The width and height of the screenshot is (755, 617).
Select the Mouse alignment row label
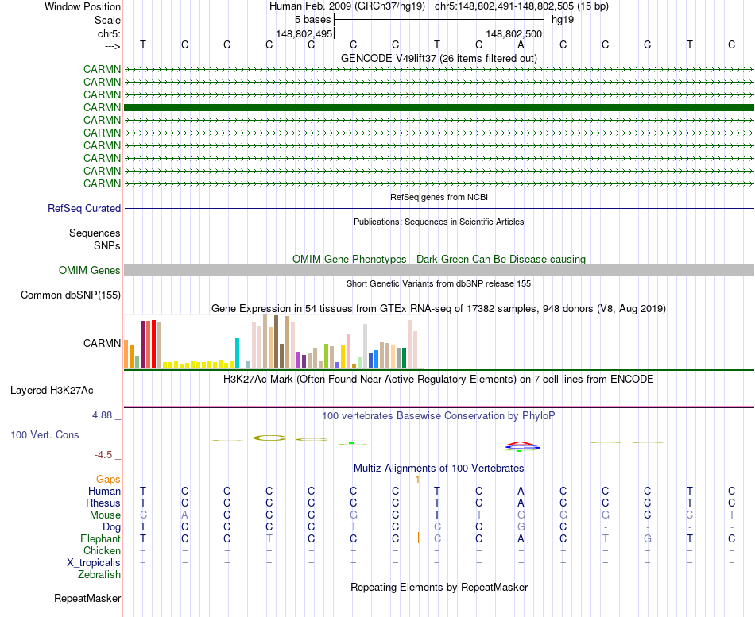105,515
